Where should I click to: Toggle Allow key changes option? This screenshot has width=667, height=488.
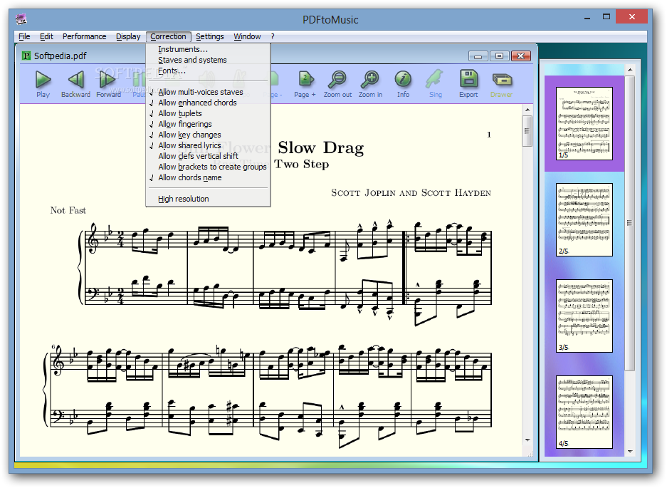(208, 135)
